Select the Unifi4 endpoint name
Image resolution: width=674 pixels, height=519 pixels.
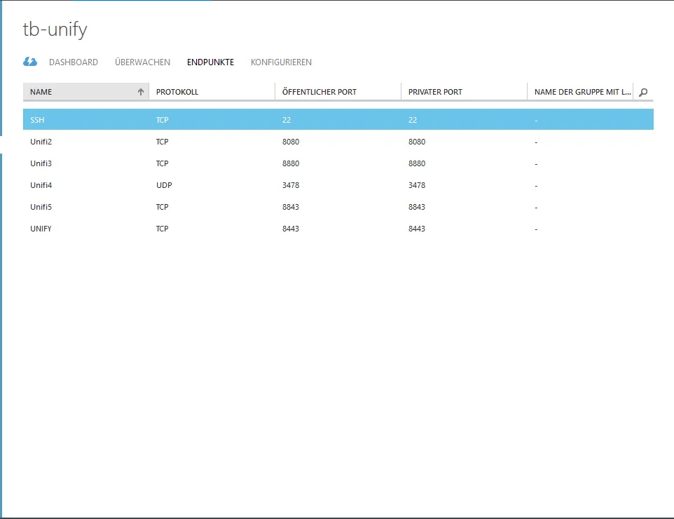coord(41,185)
